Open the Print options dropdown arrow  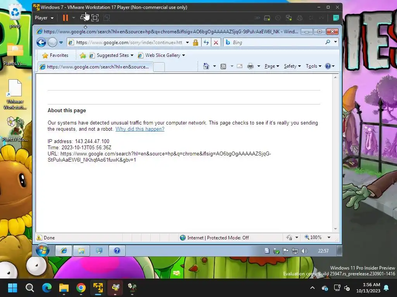259,66
